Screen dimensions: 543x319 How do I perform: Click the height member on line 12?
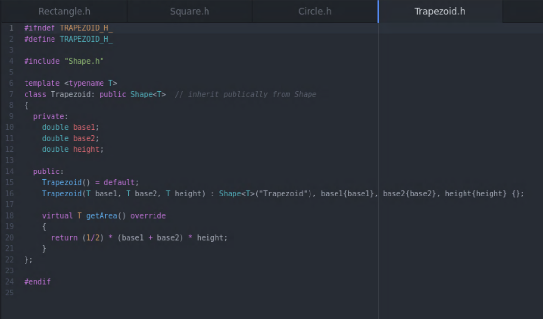coord(86,149)
